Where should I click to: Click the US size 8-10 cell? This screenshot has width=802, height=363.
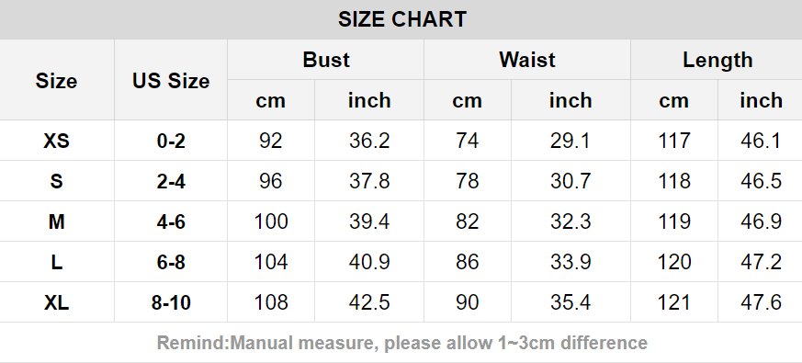(171, 302)
